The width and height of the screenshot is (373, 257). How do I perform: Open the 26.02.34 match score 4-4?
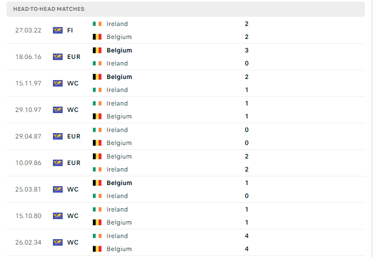(247, 242)
